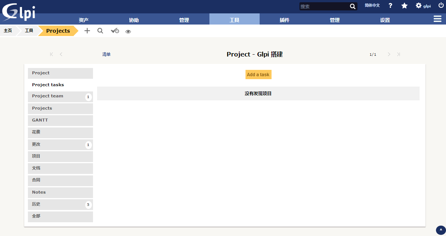This screenshot has height=236, width=446.
Task: Go to previous record arrow
Action: [x=61, y=54]
